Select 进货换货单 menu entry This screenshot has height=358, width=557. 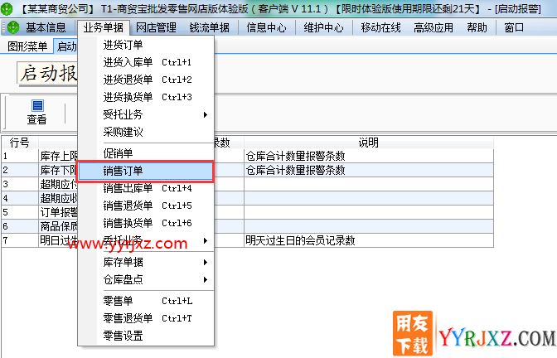click(x=146, y=97)
